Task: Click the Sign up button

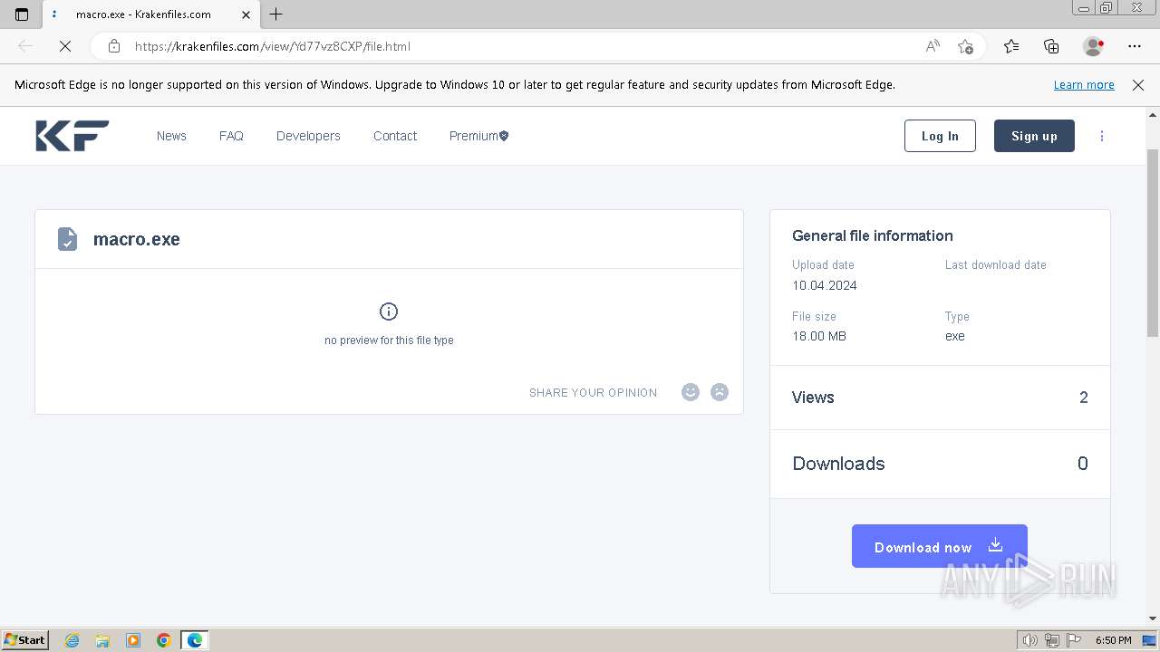Action: pyautogui.click(x=1034, y=136)
